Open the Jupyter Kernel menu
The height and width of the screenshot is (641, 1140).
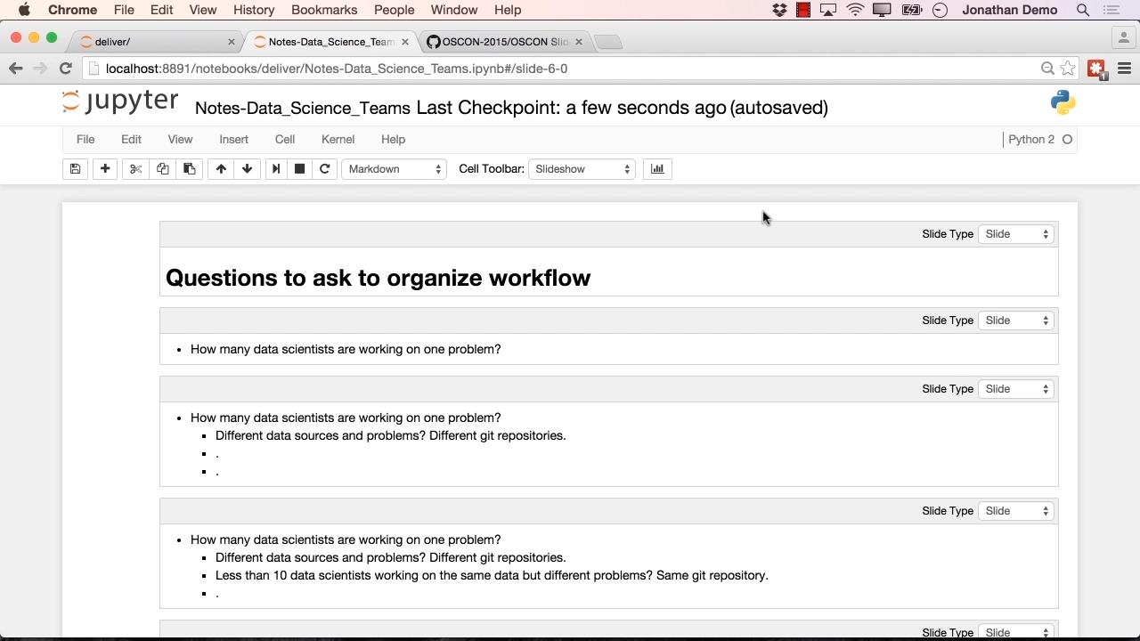point(338,140)
